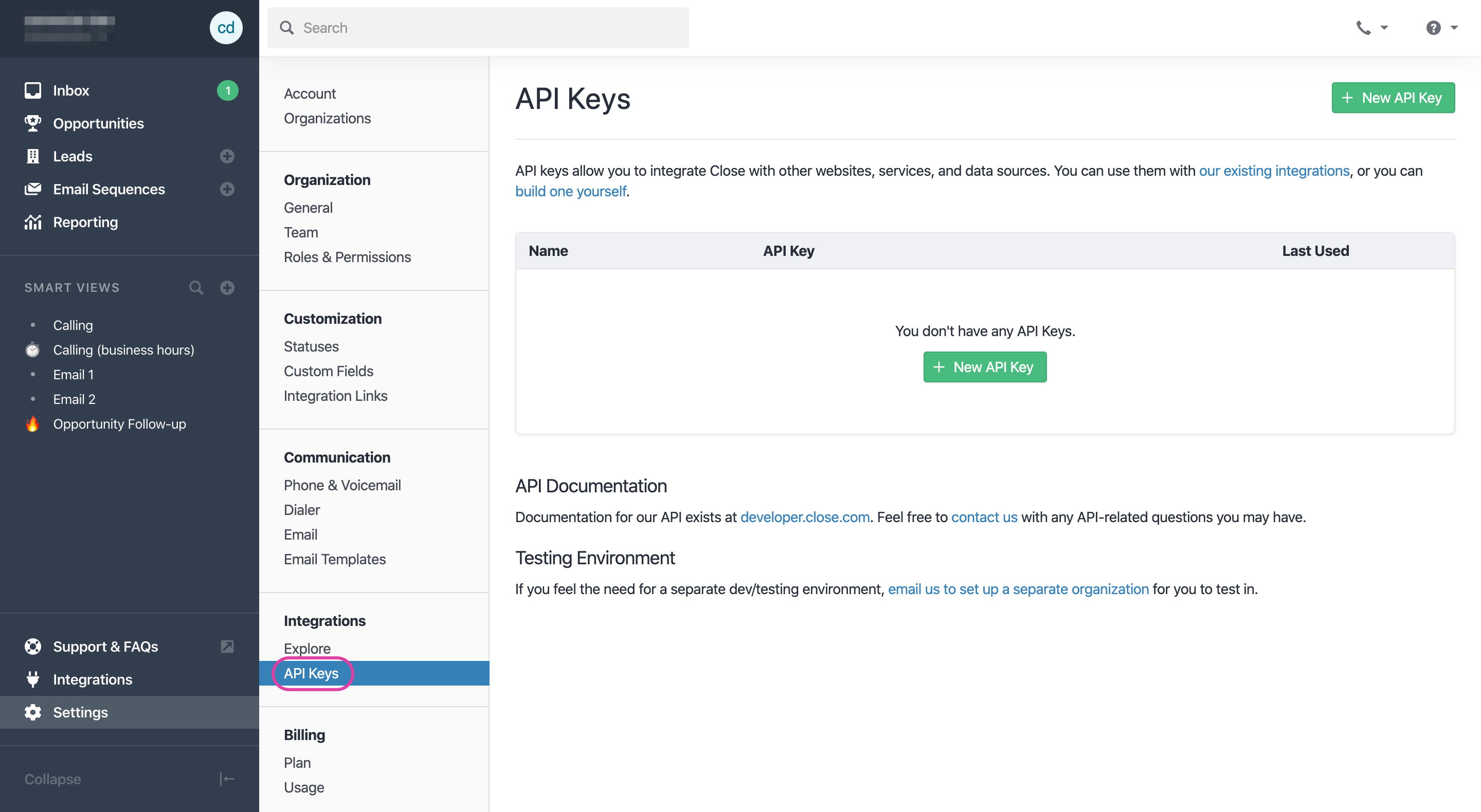Click the 'cd' user avatar

pos(226,28)
